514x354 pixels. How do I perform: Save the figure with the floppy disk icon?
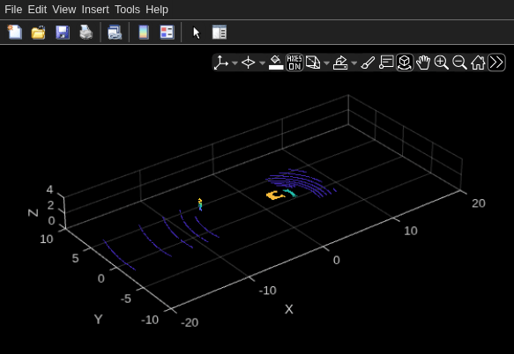(x=63, y=32)
